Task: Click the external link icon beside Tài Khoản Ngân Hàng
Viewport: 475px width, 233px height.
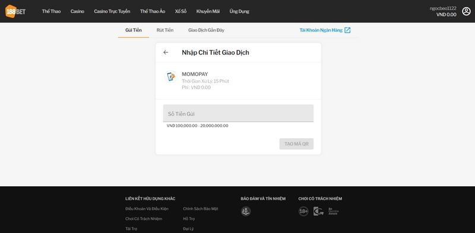Action: (x=347, y=30)
